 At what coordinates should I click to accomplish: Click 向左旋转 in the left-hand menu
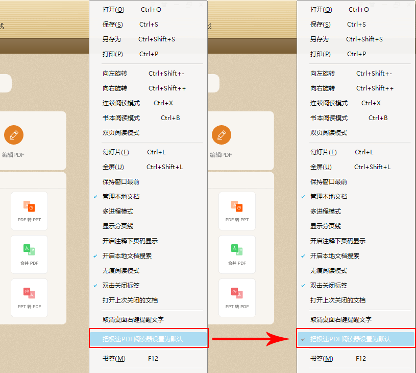coord(149,74)
